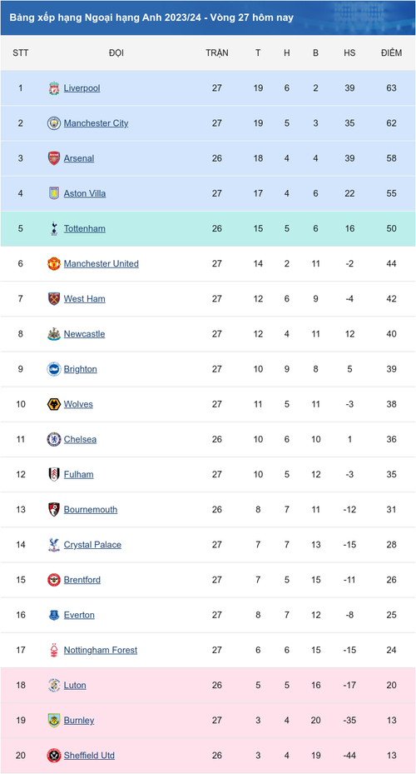Screen dimensions: 416x774
Task: Click the Manchester City crest icon
Action: 54,123
